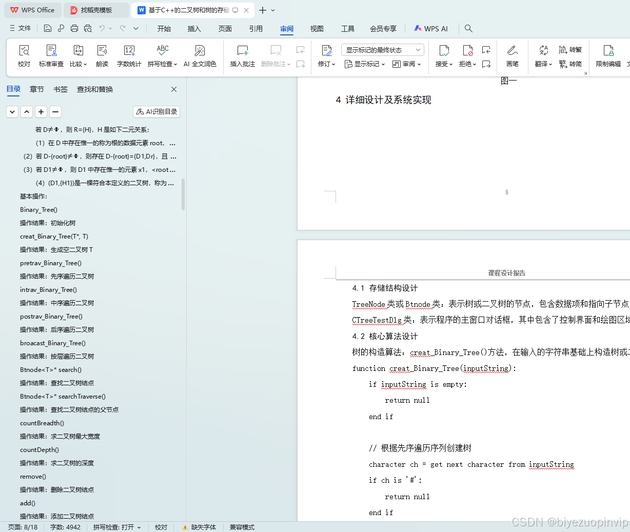Click the print preview icon

pyautogui.click(x=88, y=28)
